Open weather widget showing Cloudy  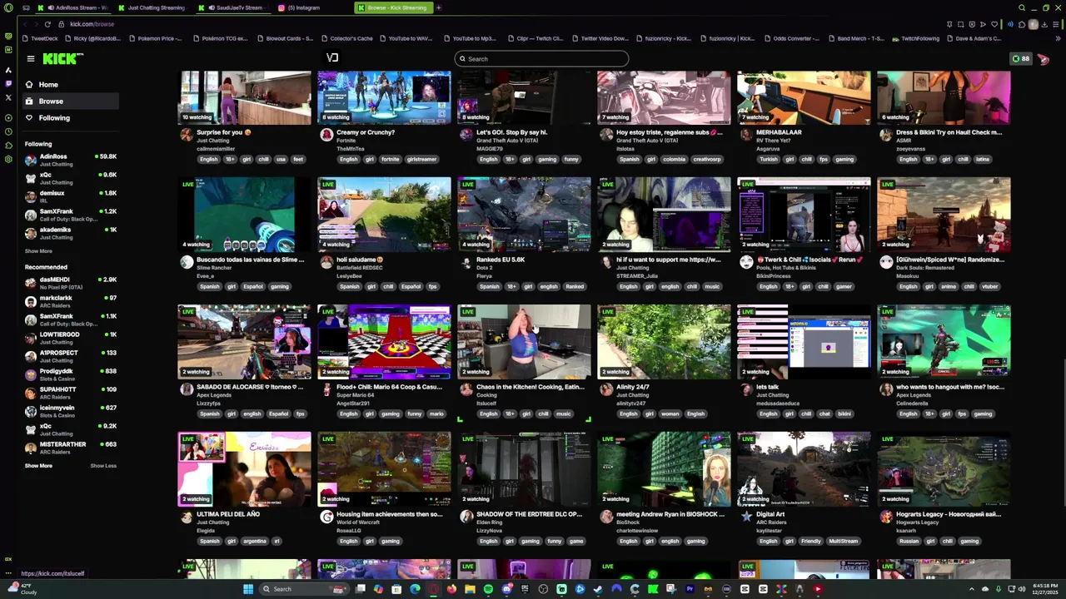point(23,589)
